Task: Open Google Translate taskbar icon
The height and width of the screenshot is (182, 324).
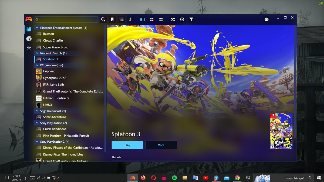Action: click(195, 178)
